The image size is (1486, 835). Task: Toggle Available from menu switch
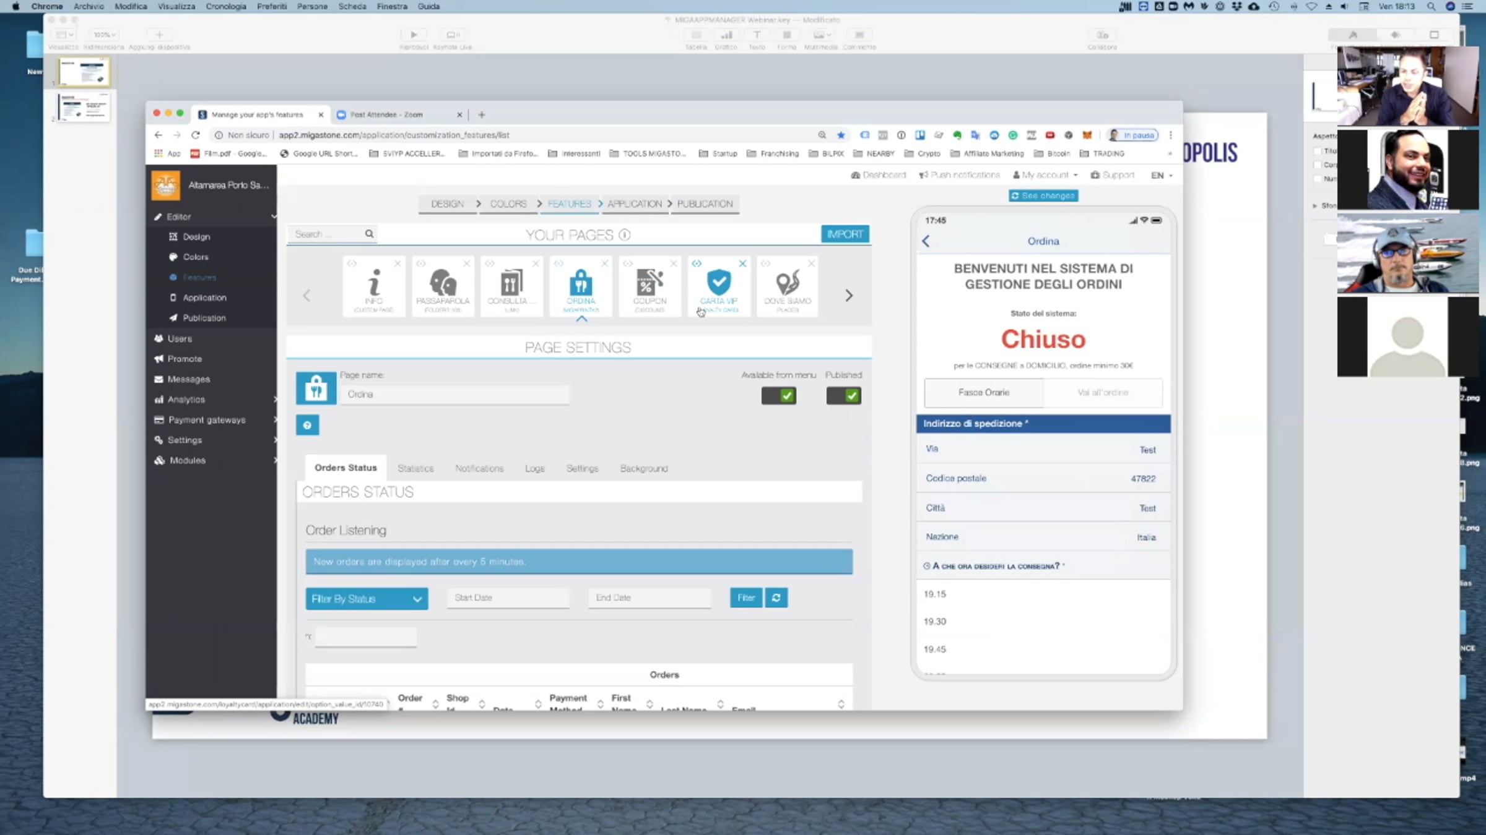[x=779, y=396]
